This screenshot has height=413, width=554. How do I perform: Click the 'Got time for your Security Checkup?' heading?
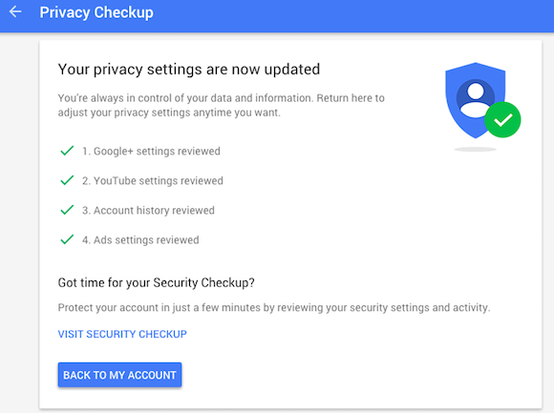point(156,282)
